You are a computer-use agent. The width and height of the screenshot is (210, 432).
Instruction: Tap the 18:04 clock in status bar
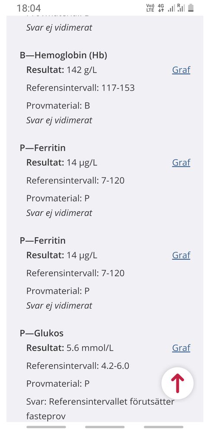click(29, 8)
